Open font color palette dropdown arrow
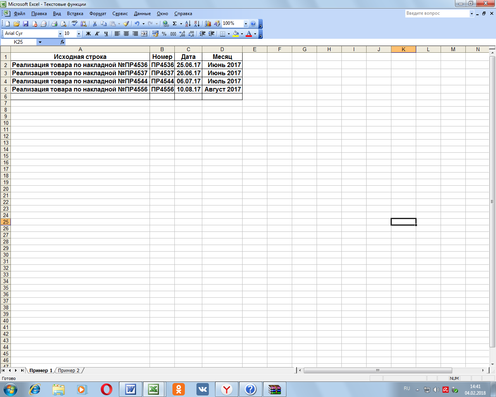496x397 pixels. click(x=255, y=34)
